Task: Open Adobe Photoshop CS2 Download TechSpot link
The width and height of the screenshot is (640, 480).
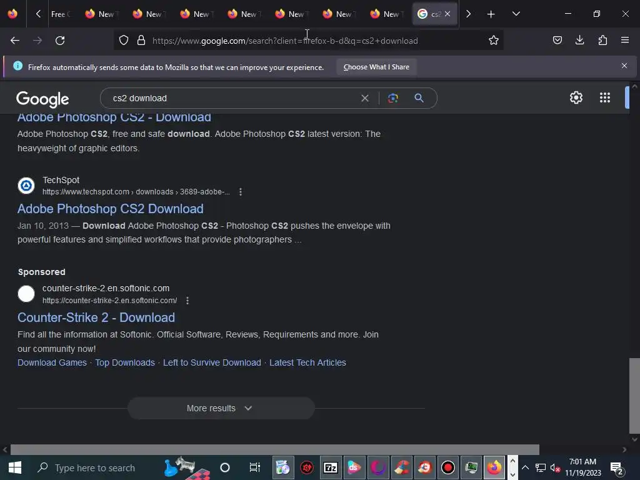Action: click(x=110, y=209)
